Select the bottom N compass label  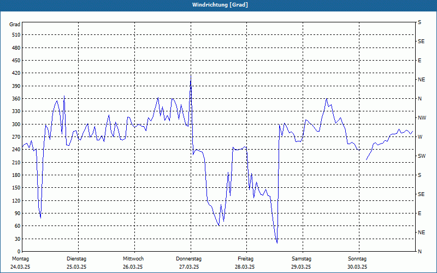point(420,252)
